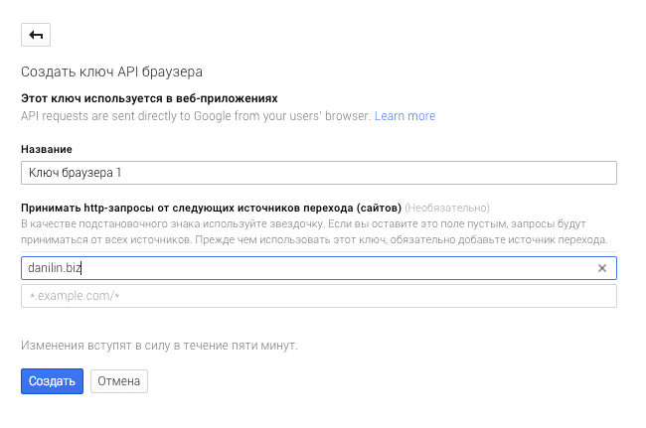Click the heading Создать ключ API браузера
This screenshot has width=646, height=428.
coord(111,71)
